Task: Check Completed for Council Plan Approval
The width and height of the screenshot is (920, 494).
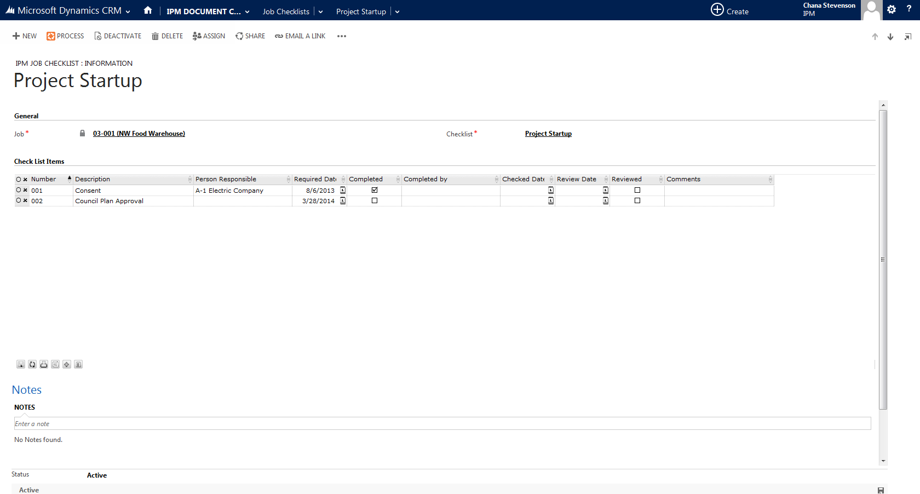Action: (x=375, y=201)
